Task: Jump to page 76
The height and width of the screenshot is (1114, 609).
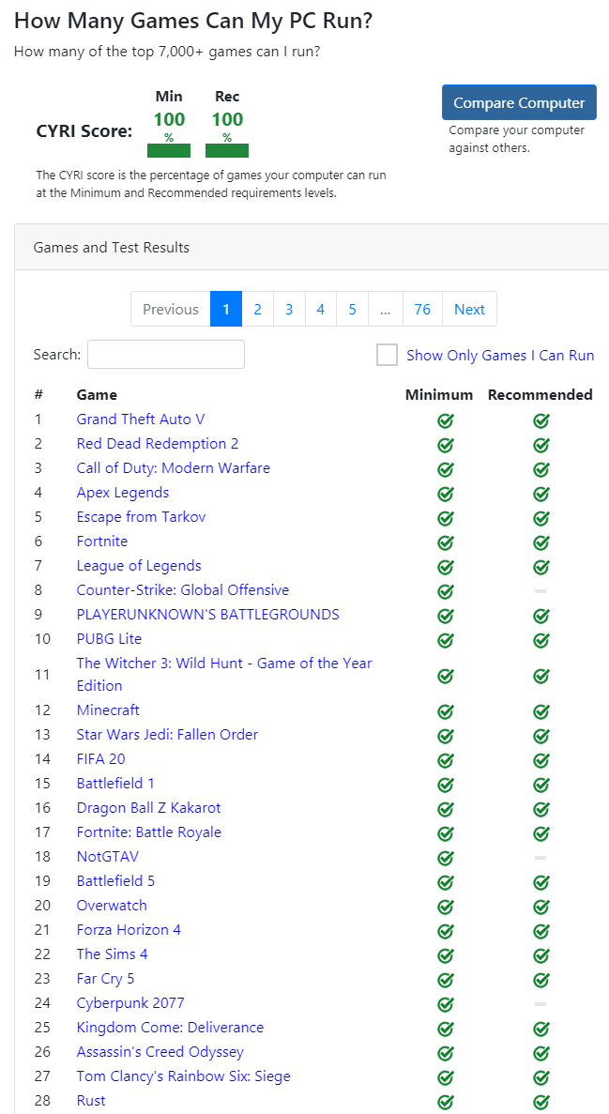Action: pyautogui.click(x=422, y=309)
